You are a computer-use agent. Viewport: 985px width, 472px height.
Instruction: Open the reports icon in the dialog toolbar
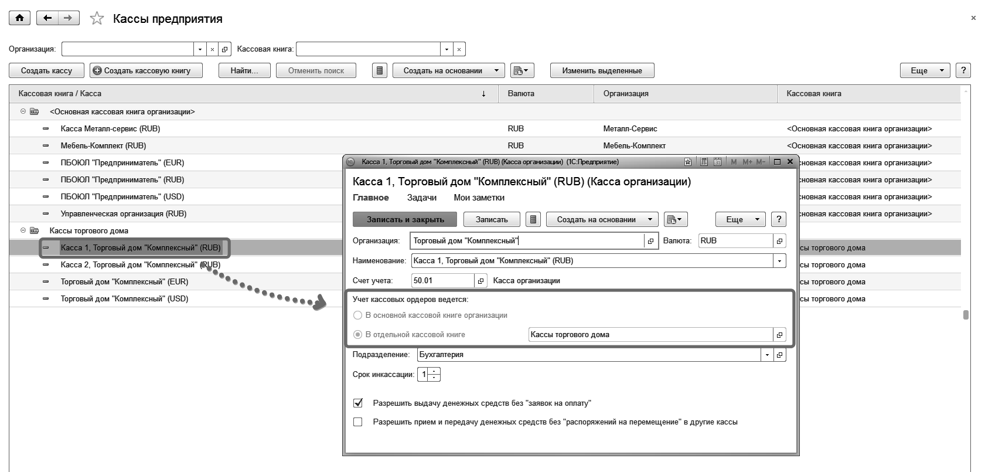click(x=533, y=220)
